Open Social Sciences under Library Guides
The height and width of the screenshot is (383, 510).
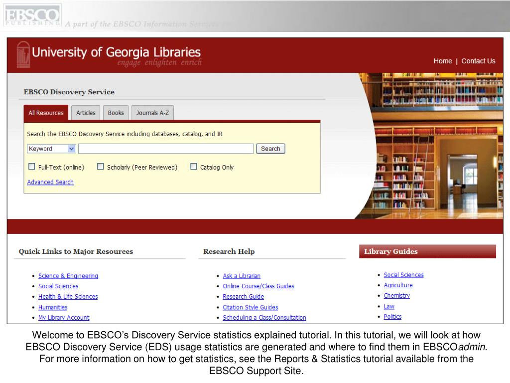pos(403,275)
